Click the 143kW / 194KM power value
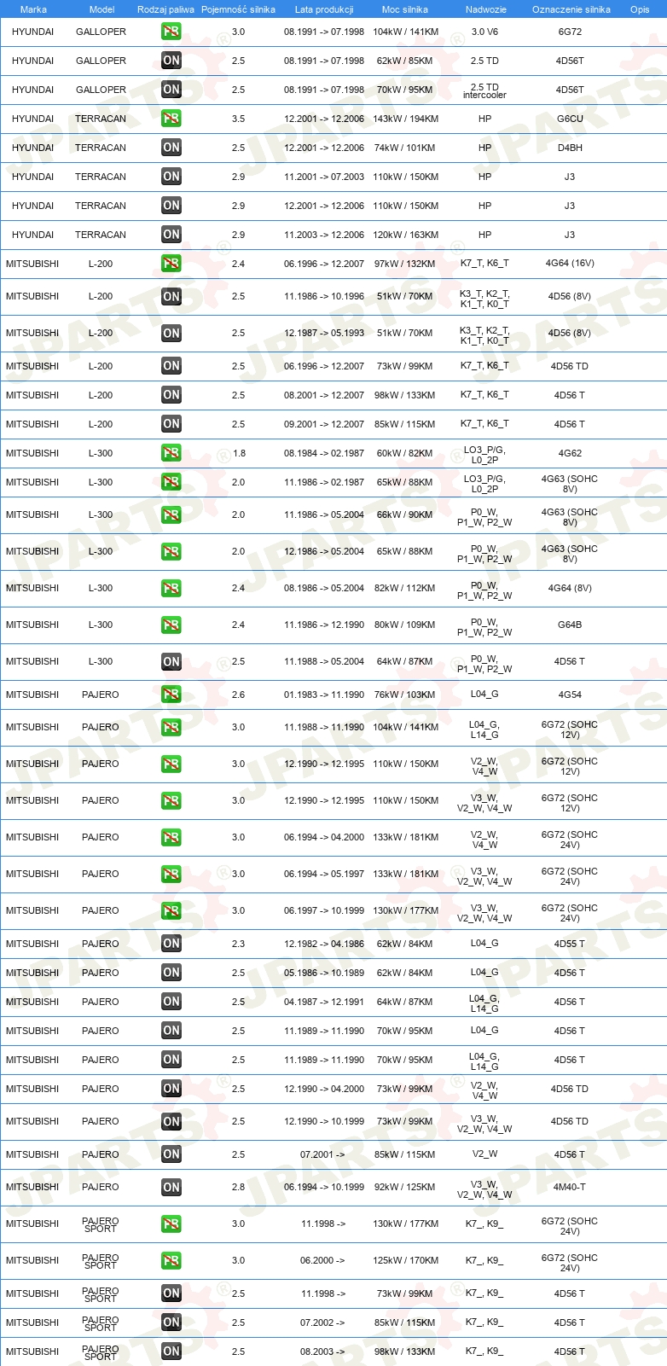 [x=405, y=119]
